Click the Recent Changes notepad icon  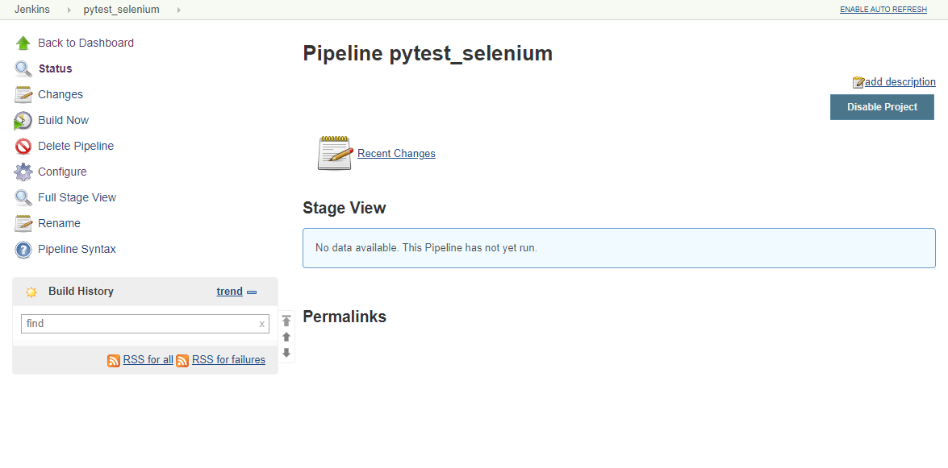335,153
